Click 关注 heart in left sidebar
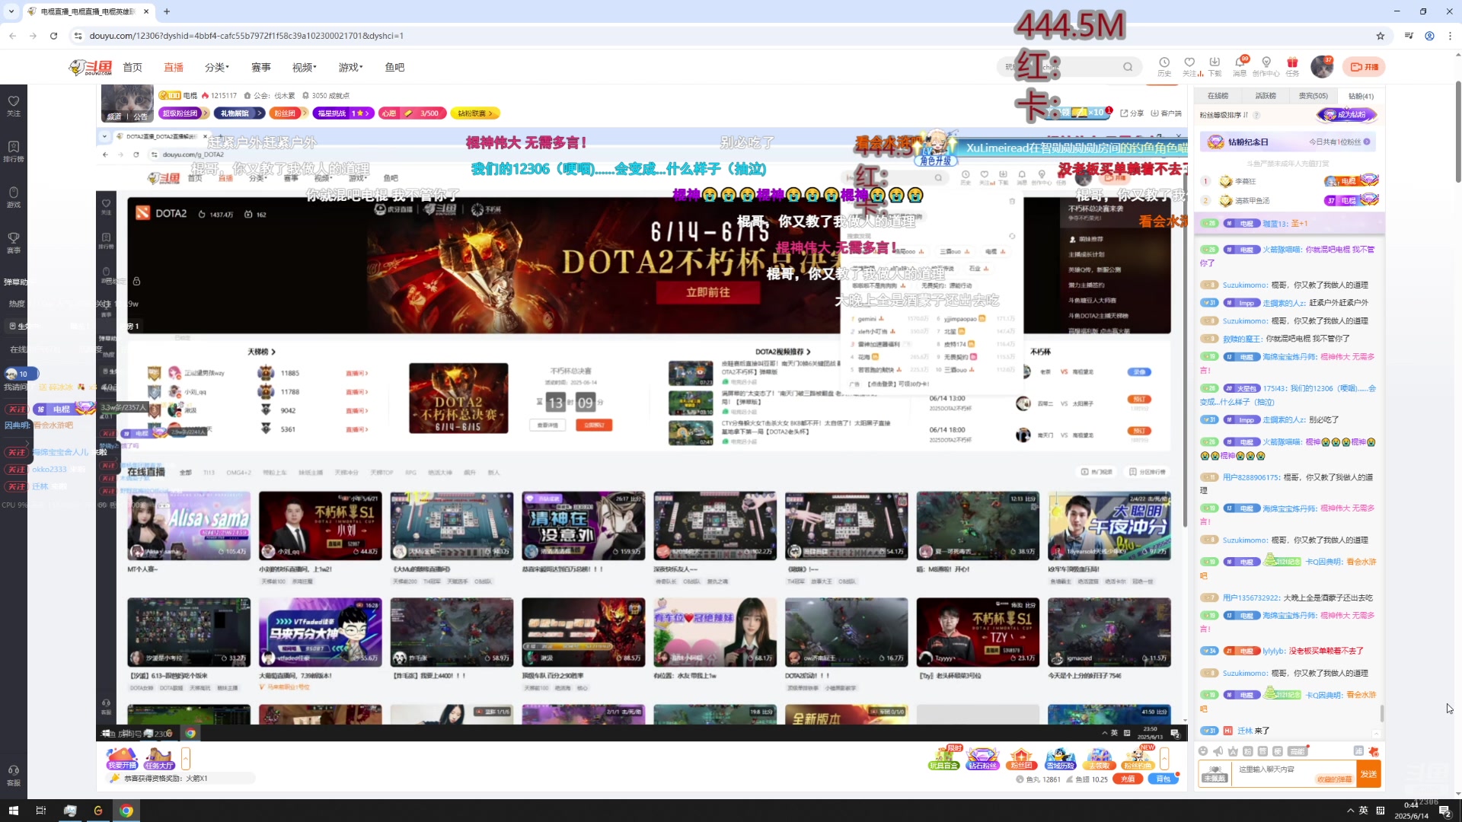 (x=14, y=106)
